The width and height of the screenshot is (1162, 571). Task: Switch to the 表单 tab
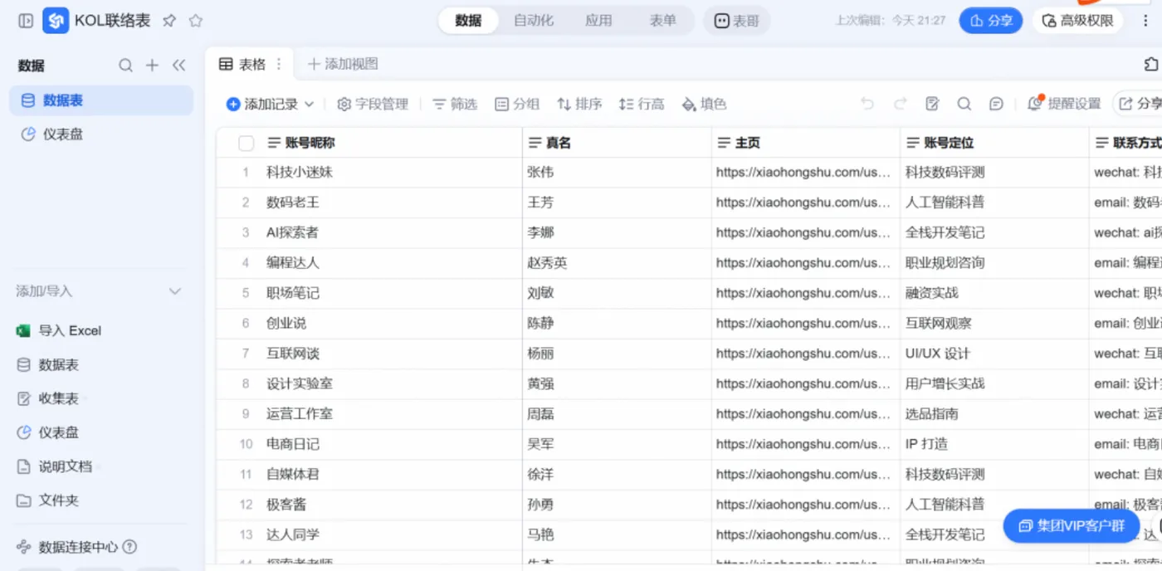pyautogui.click(x=662, y=21)
